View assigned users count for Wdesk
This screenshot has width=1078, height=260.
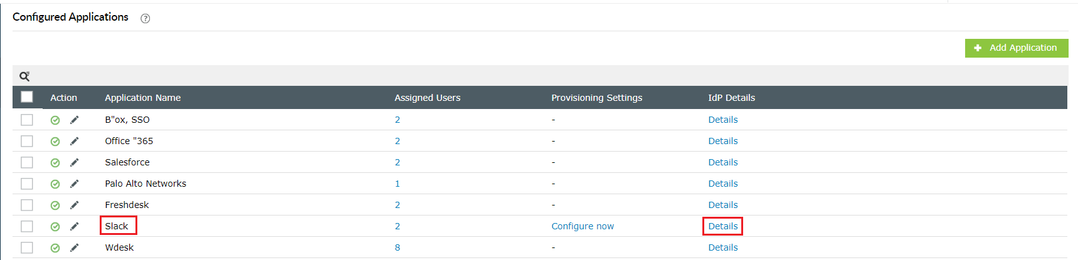[397, 247]
